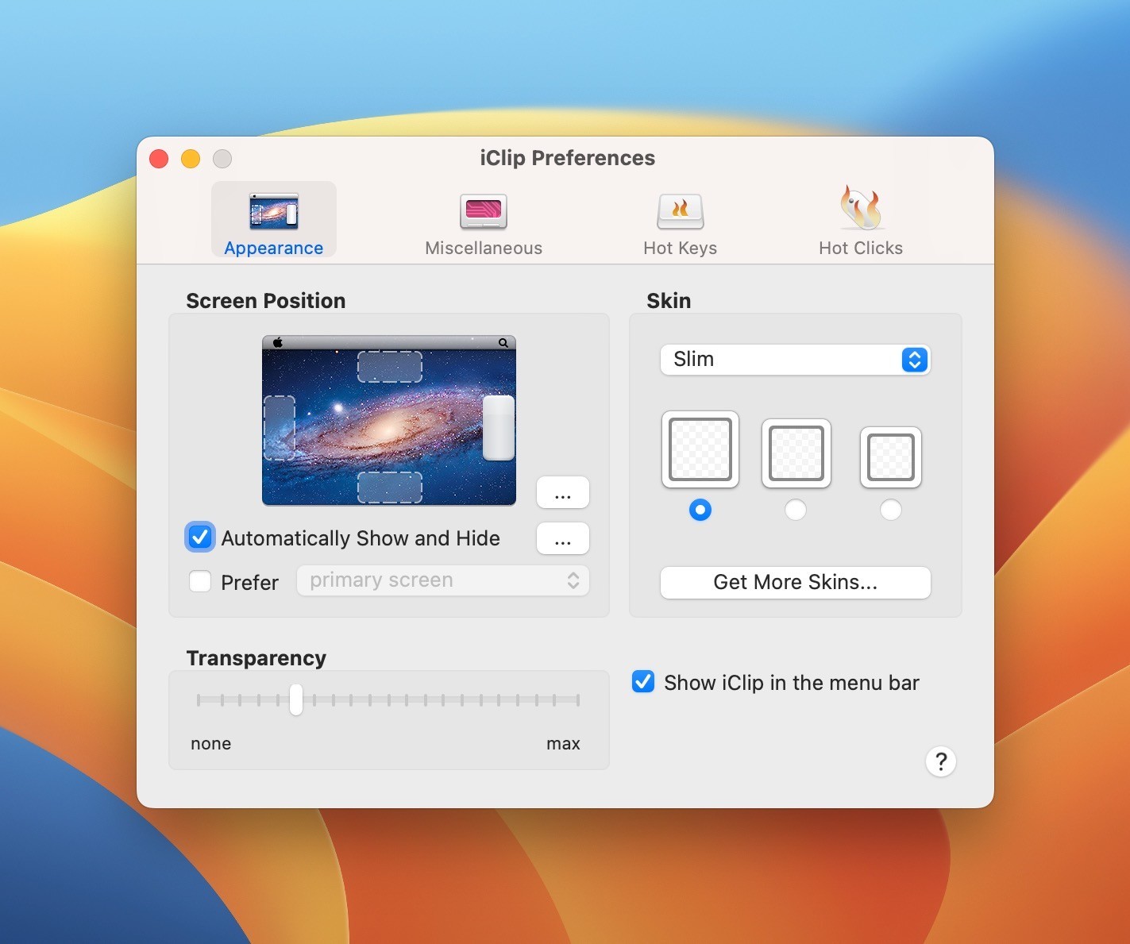Open Automatically Show and Hide options button
Screen dimensions: 1130x944
point(563,538)
